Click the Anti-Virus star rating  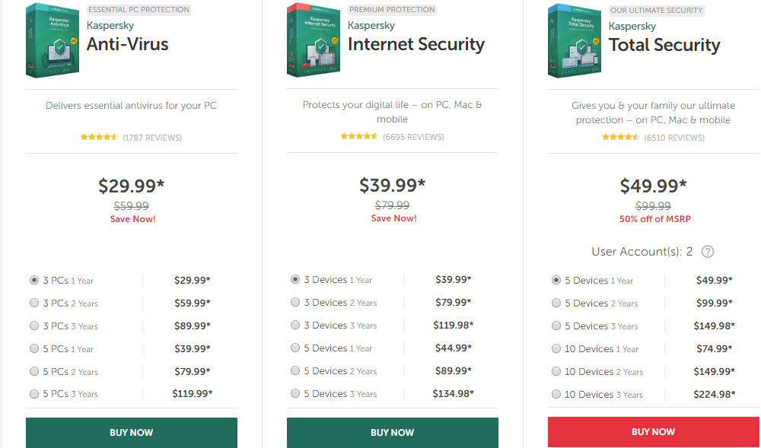(100, 137)
